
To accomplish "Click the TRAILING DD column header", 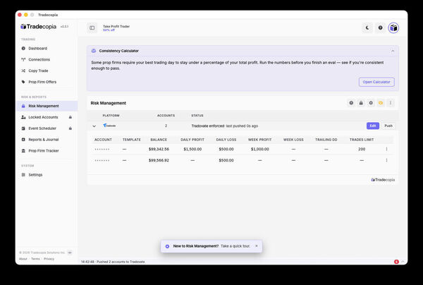I will (x=326, y=140).
